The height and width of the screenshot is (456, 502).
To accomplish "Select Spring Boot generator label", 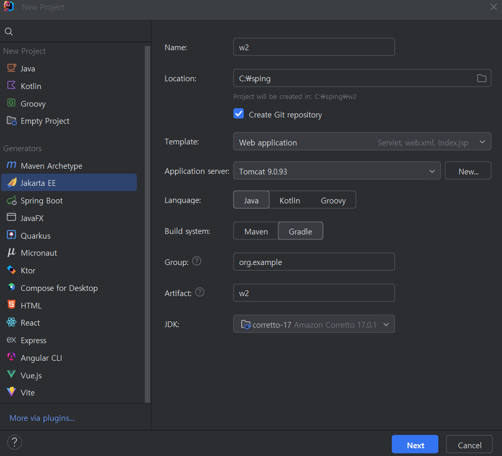I will coord(41,200).
